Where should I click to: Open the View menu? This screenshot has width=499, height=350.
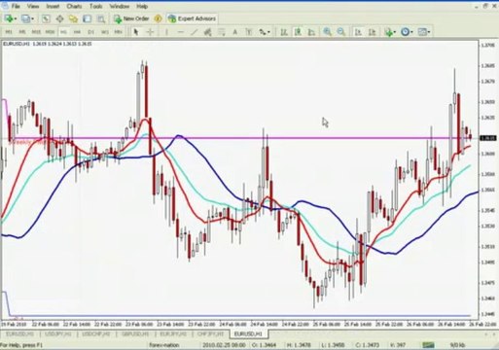pyautogui.click(x=33, y=6)
